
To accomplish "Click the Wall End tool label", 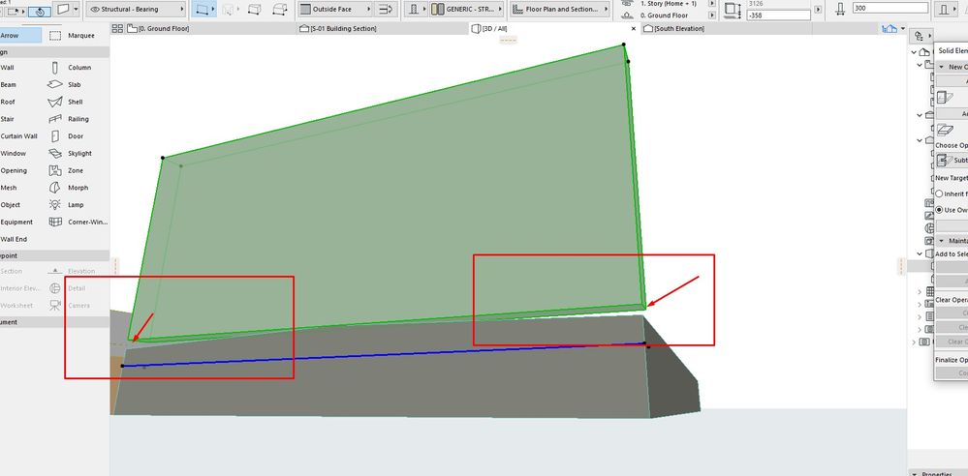I will tap(14, 239).
